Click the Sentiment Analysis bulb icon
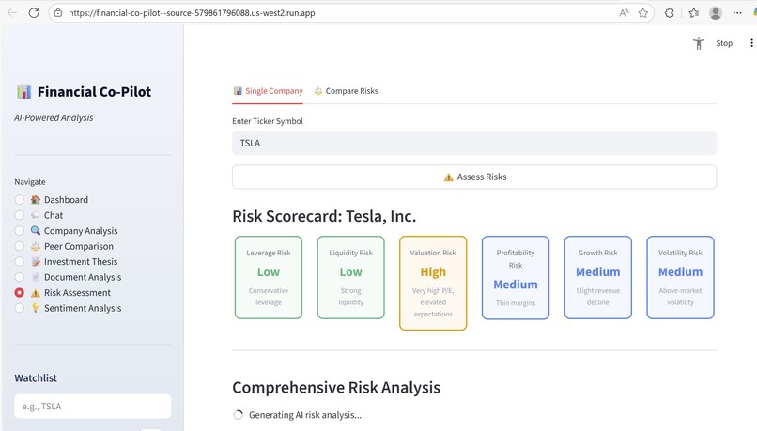757x431 pixels. point(36,308)
